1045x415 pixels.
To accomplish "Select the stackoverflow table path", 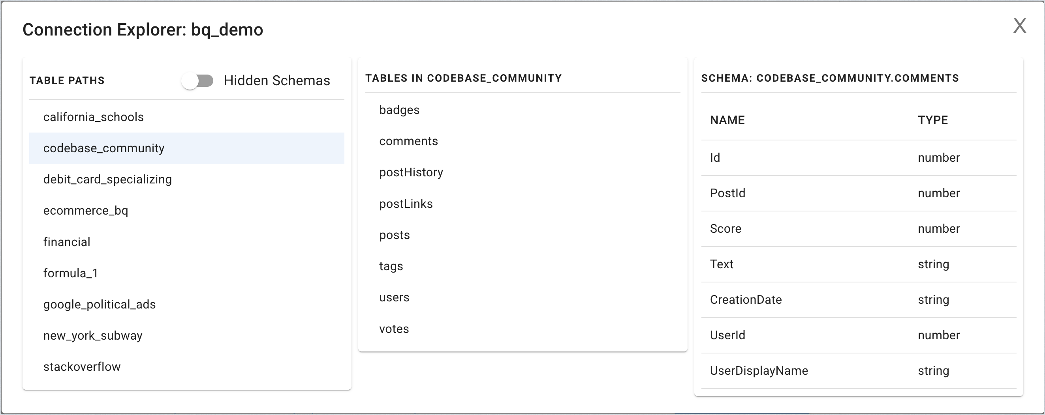I will click(82, 367).
